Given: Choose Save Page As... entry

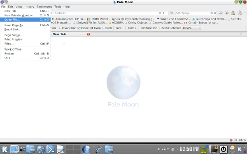Looking at the screenshot, I should (x=25, y=25).
